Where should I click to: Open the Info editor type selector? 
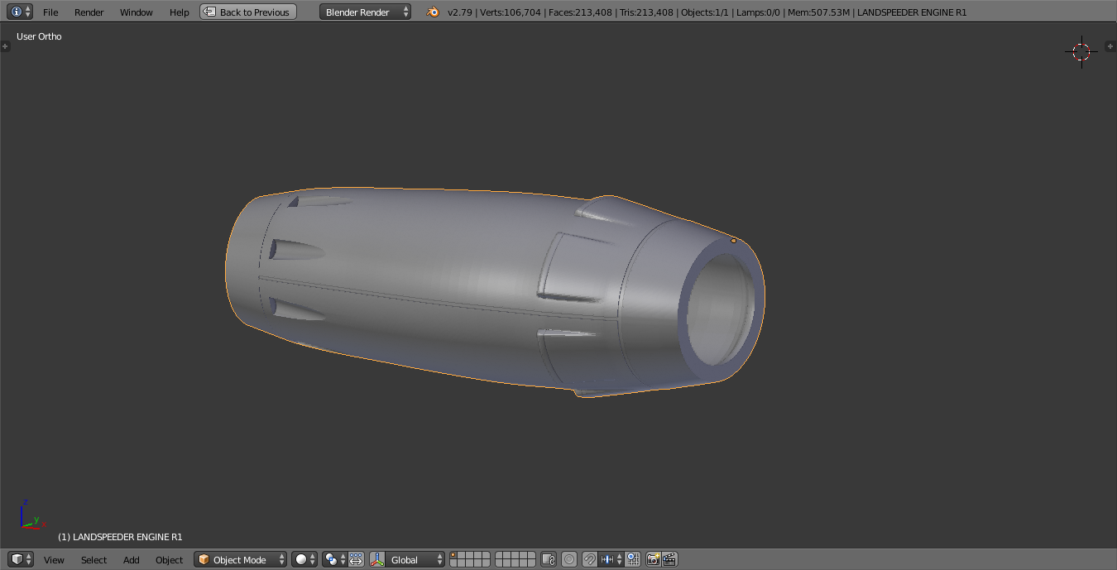click(x=22, y=12)
